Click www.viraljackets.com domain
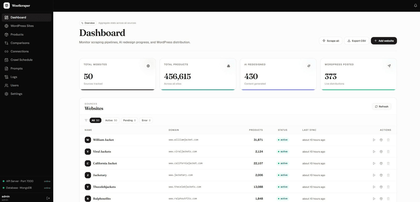This screenshot has width=420, height=202. [183, 152]
